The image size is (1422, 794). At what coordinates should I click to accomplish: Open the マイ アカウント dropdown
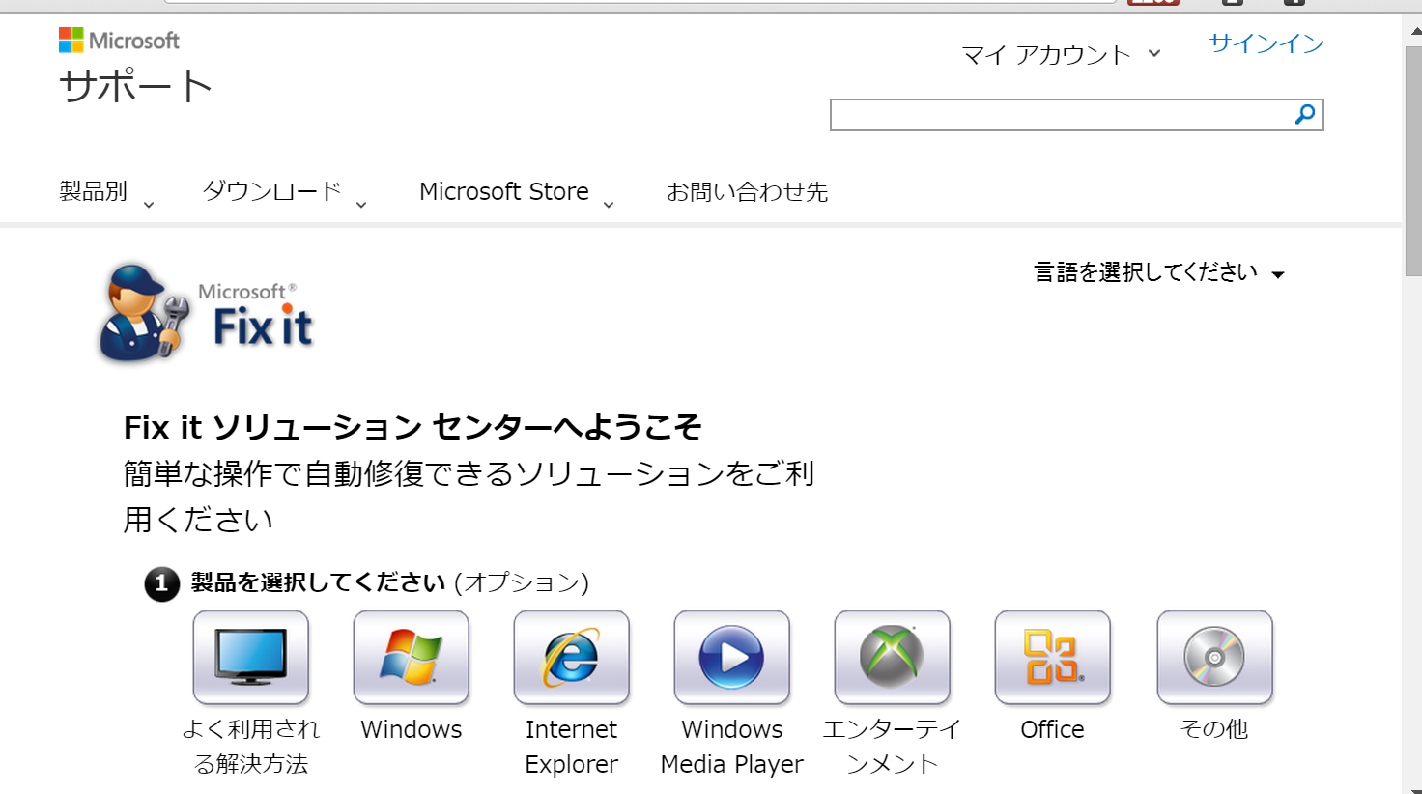(x=1061, y=55)
